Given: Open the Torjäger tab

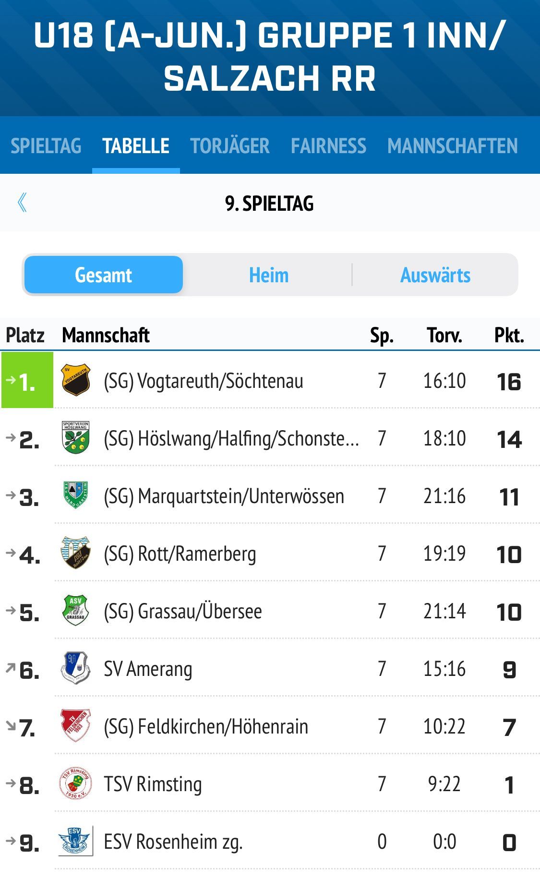Looking at the screenshot, I should click(230, 146).
